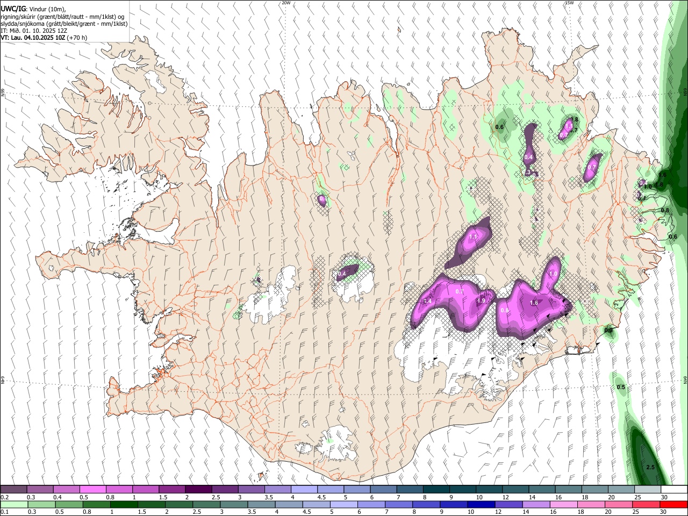
Task: Click the upper legend swatch starting at 0.8
Action: (119, 489)
